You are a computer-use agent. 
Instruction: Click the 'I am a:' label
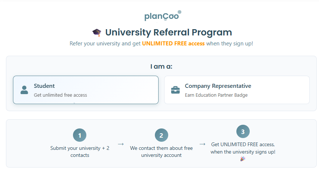[x=161, y=67]
